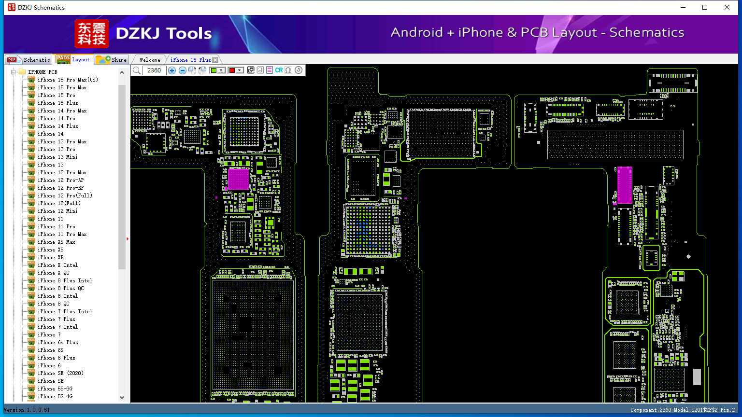Screen dimensions: 742x417
Task: Click the overlapping layers icon in the toolbar
Action: 251,70
